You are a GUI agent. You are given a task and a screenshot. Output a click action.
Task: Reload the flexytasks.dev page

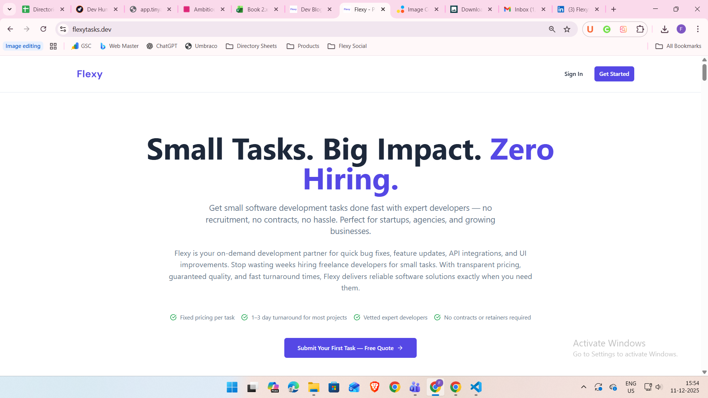pyautogui.click(x=43, y=29)
